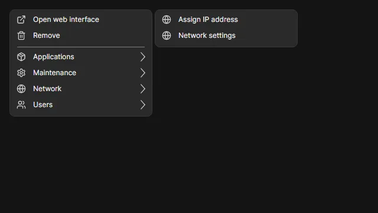Click the globe icon beside Network

(21, 89)
